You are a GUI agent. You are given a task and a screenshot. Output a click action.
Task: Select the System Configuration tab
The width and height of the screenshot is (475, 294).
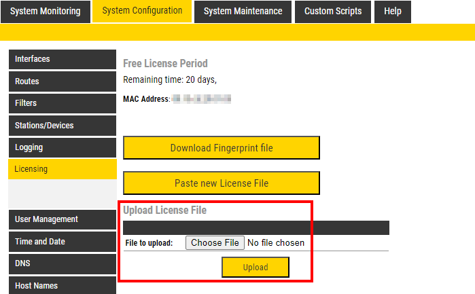pos(142,11)
